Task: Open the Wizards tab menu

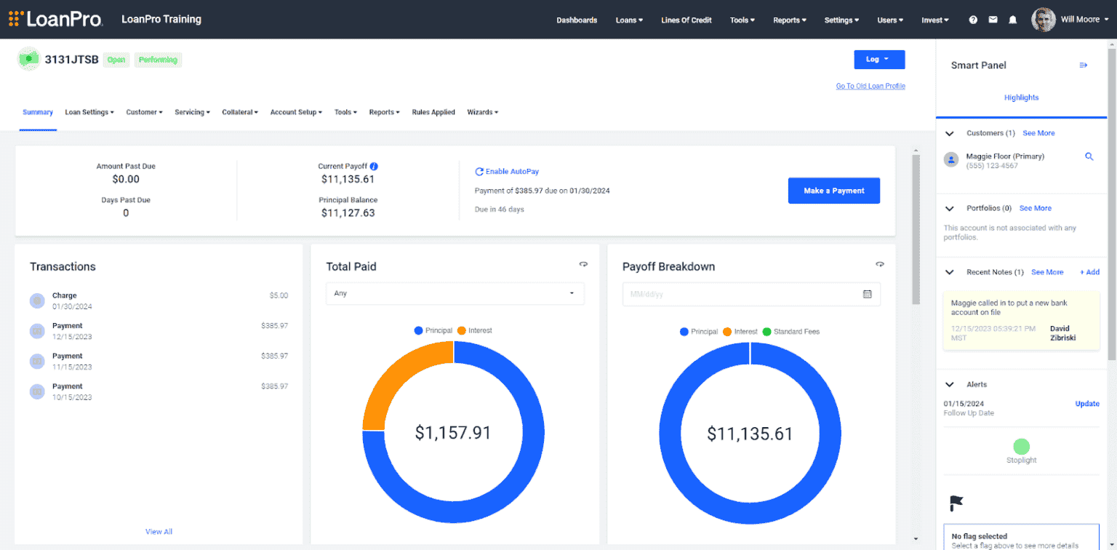Action: coord(483,112)
